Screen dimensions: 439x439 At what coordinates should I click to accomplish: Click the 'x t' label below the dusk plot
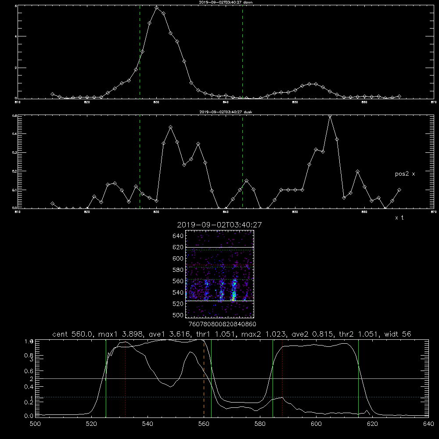pos(399,218)
